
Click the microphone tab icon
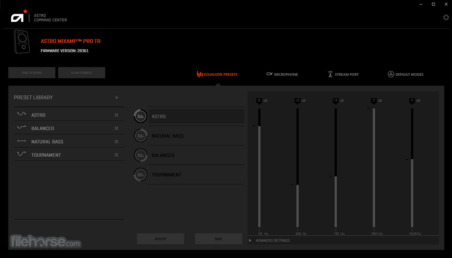point(269,74)
